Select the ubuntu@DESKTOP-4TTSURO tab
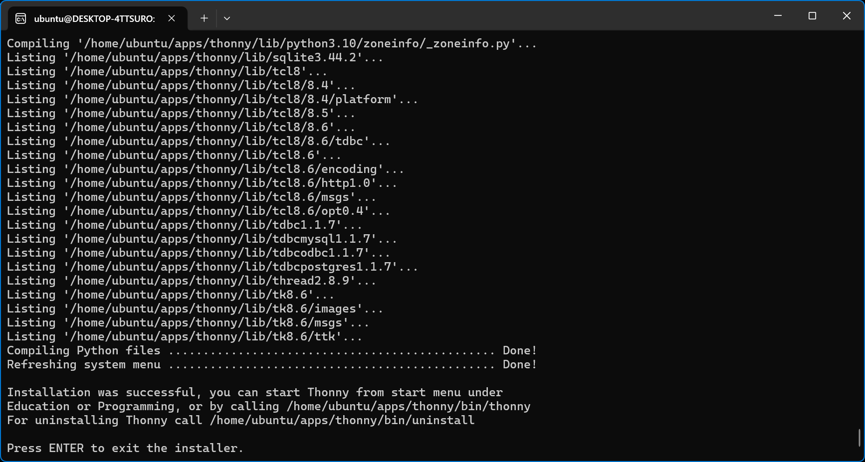This screenshot has height=462, width=865. pos(98,18)
